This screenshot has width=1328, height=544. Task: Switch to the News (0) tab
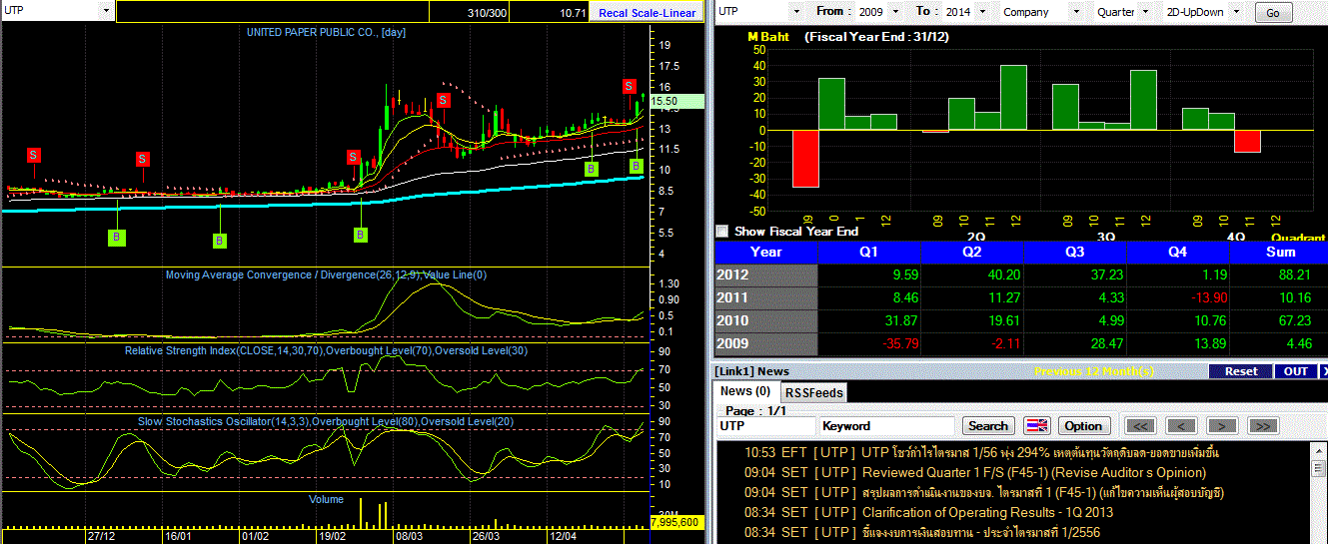[x=745, y=391]
